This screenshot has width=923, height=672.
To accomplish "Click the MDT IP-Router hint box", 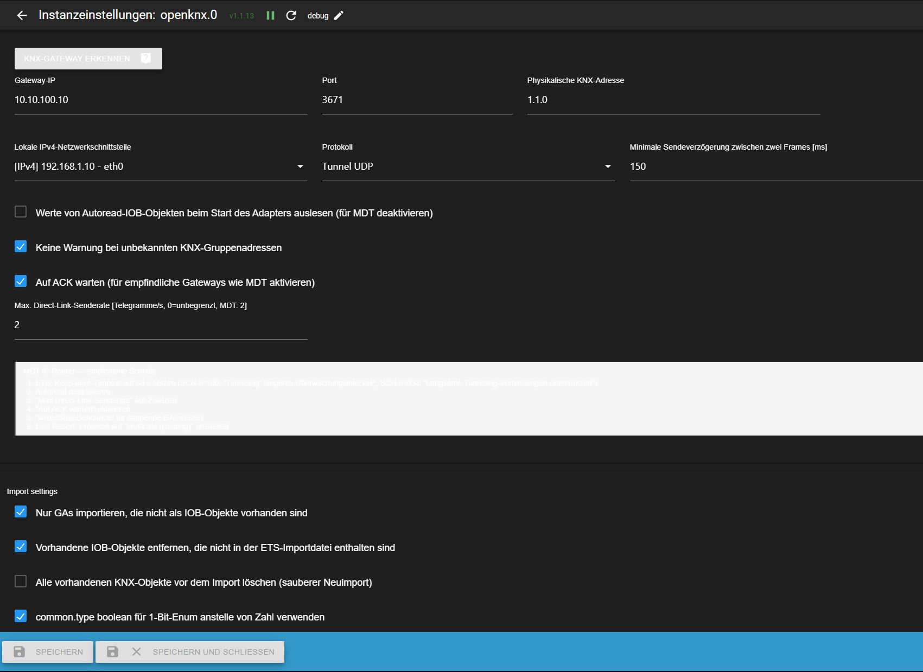I will (469, 399).
